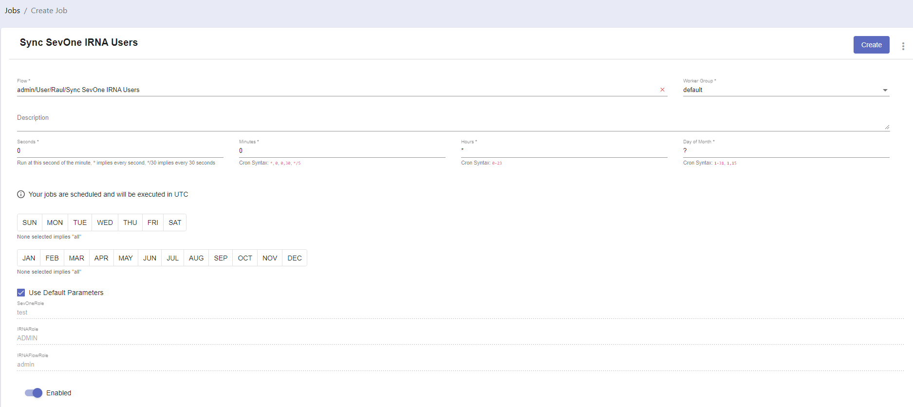Click the Seconds input field
This screenshot has height=407, width=913.
120,151
